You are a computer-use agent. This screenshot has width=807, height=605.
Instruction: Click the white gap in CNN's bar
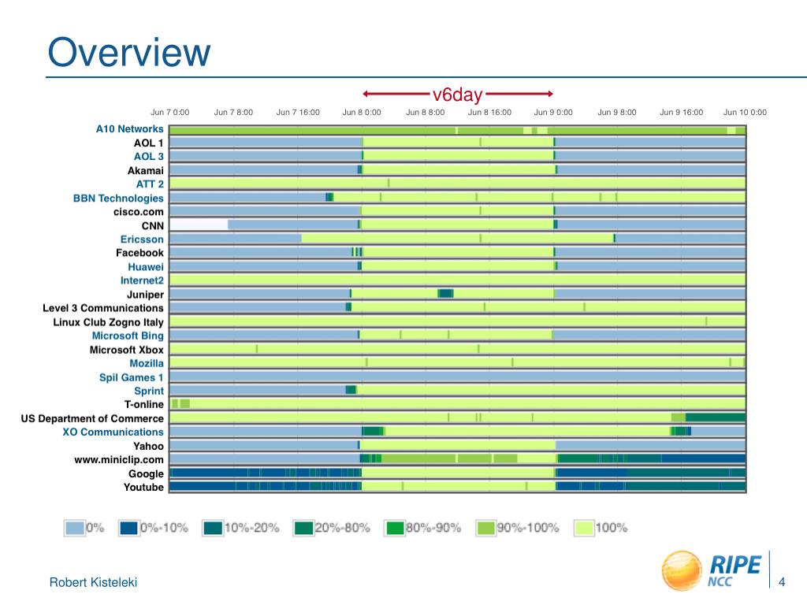click(199, 225)
